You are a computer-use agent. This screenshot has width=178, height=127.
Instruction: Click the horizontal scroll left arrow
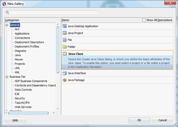[x=6, y=113]
